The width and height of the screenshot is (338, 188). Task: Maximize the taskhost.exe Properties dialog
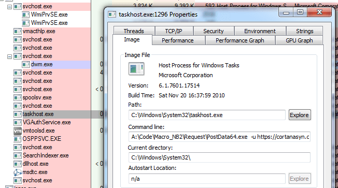[x=300, y=12]
